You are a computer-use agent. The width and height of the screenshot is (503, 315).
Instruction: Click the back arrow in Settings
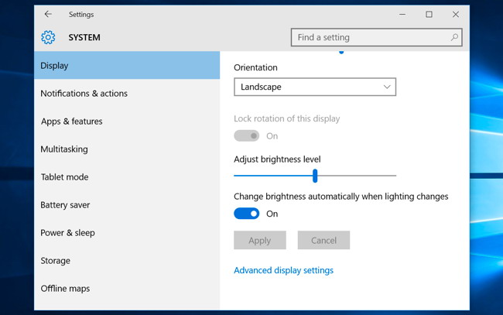click(48, 14)
